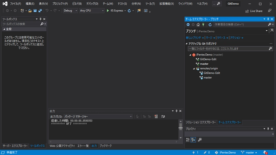The height and width of the screenshot is (155, 276).
Task: Open the Merge dropdown link
Action: coord(210,38)
